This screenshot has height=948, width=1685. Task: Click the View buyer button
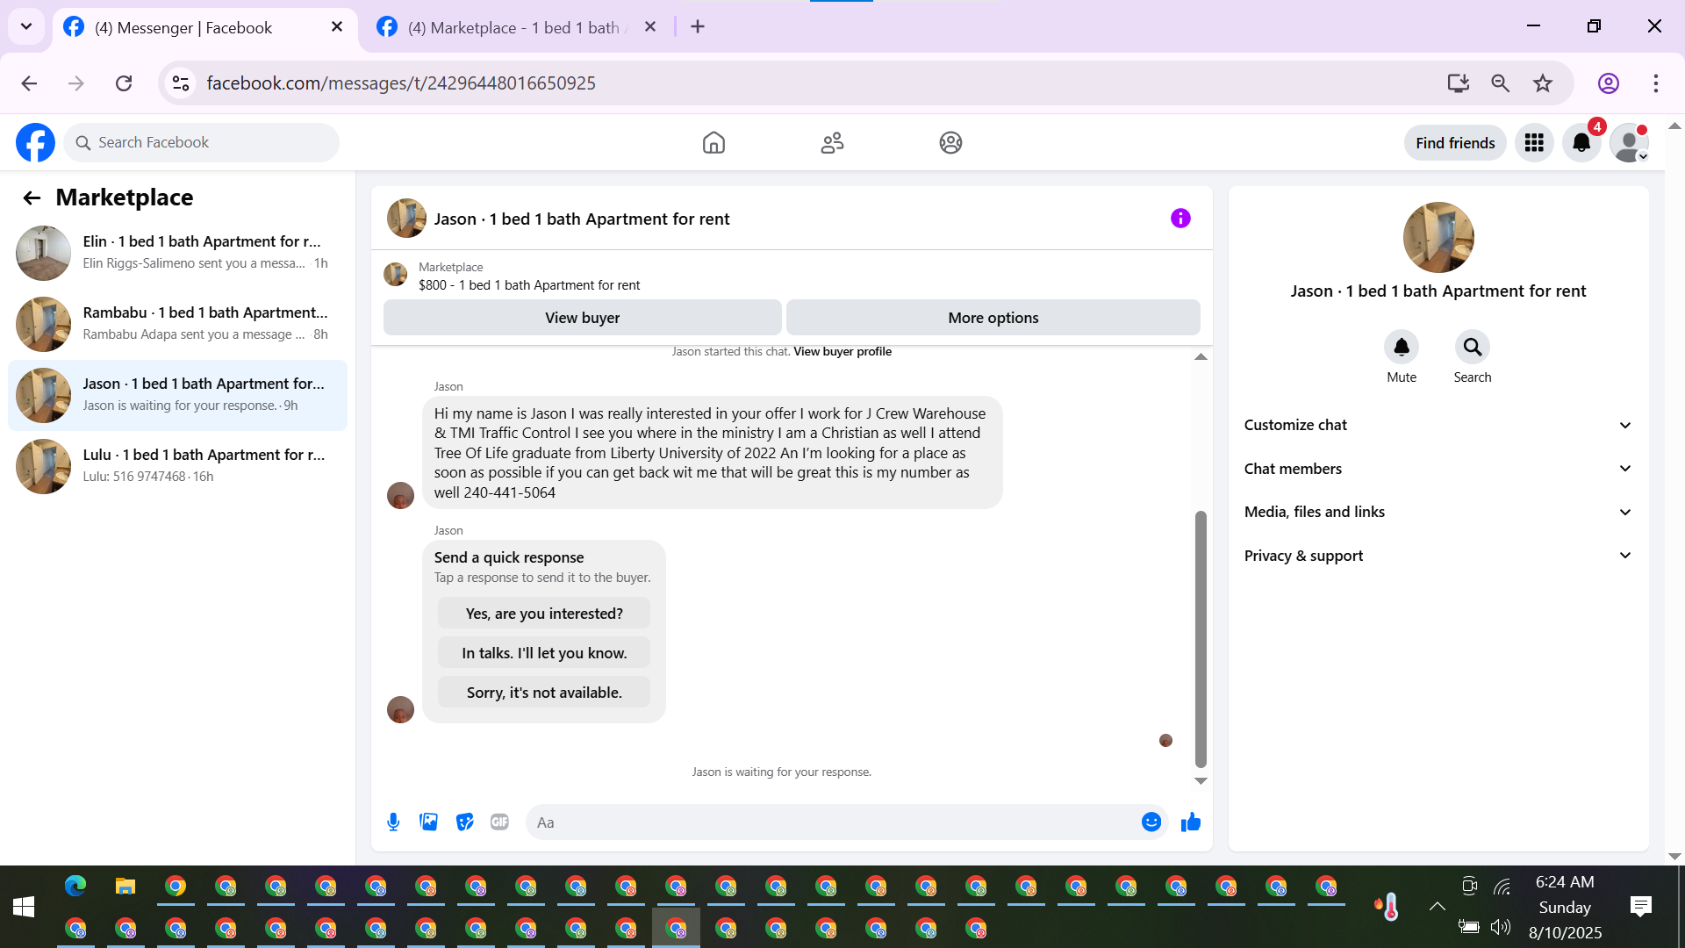582,318
